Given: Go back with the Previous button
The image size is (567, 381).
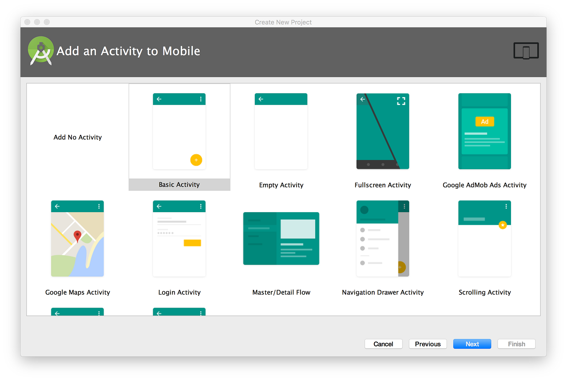Looking at the screenshot, I should [x=428, y=344].
